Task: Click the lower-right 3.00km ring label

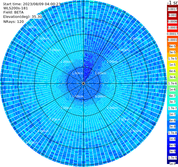Action: pyautogui.click(x=124, y=119)
